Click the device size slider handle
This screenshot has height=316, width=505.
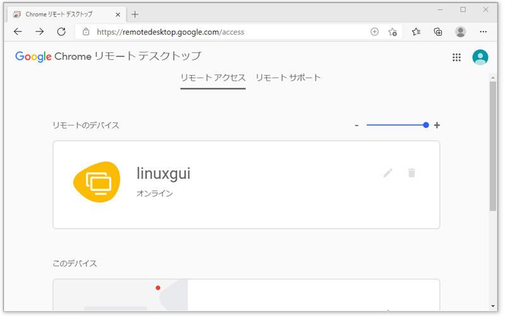pyautogui.click(x=425, y=125)
